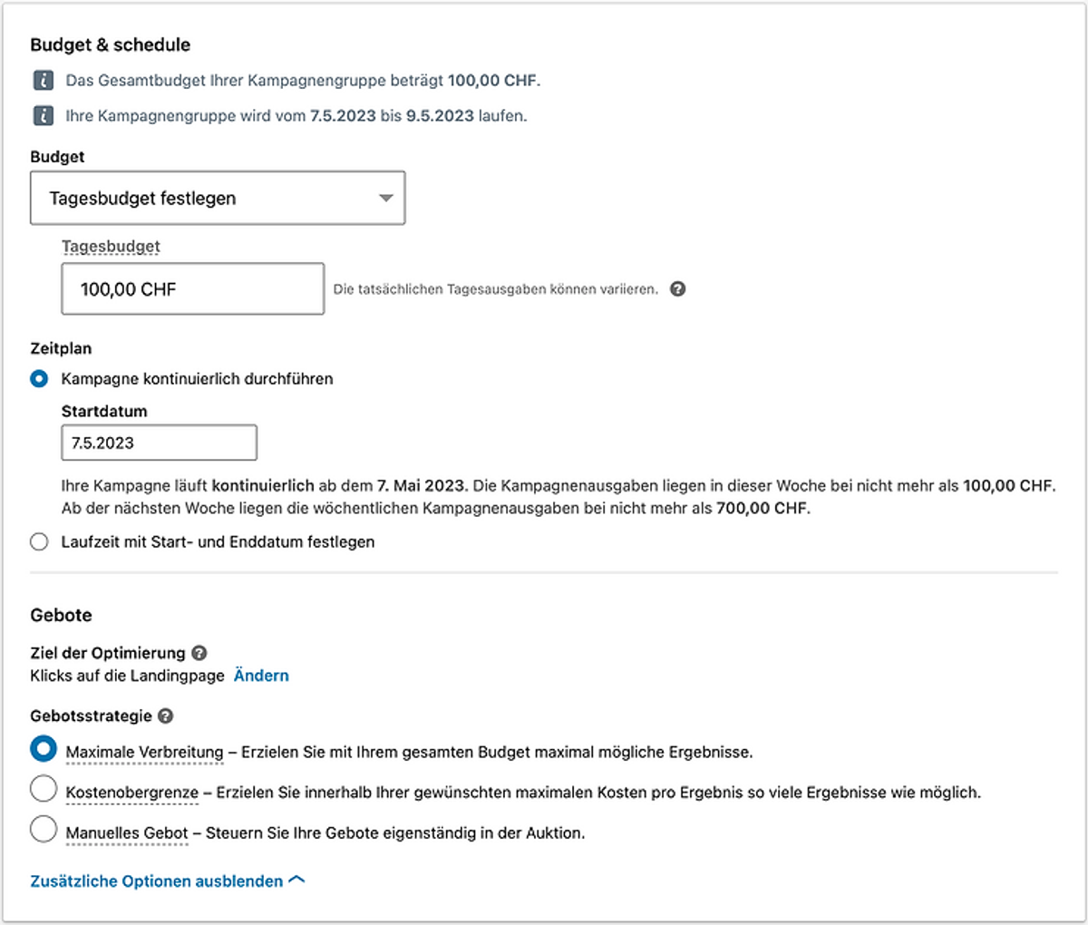The height and width of the screenshot is (925, 1088).
Task: Open help icon beside Gebotsstrategie
Action: (x=165, y=716)
